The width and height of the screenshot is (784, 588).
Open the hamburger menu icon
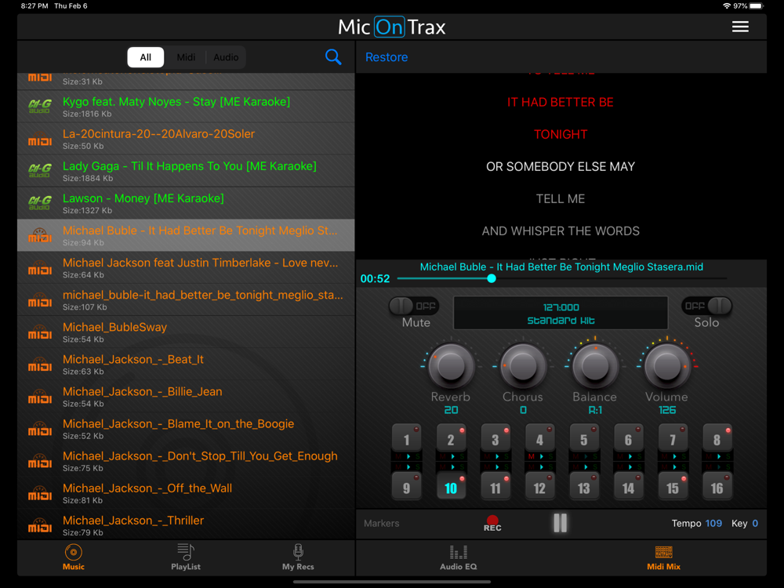740,27
